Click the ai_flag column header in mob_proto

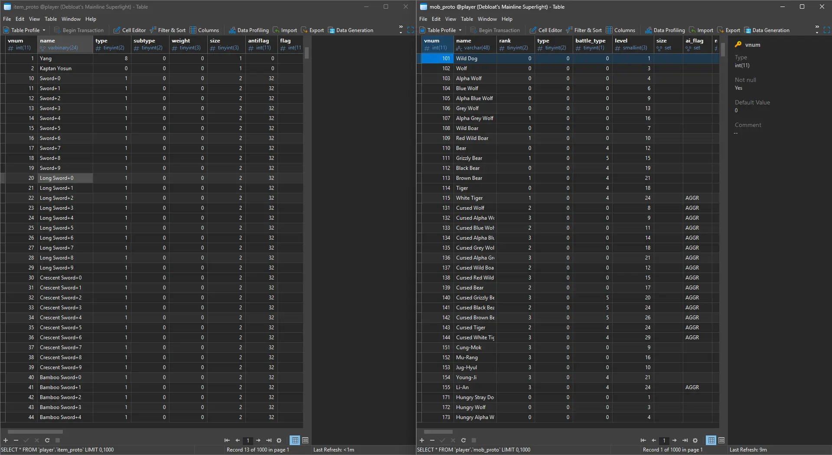tap(698, 44)
